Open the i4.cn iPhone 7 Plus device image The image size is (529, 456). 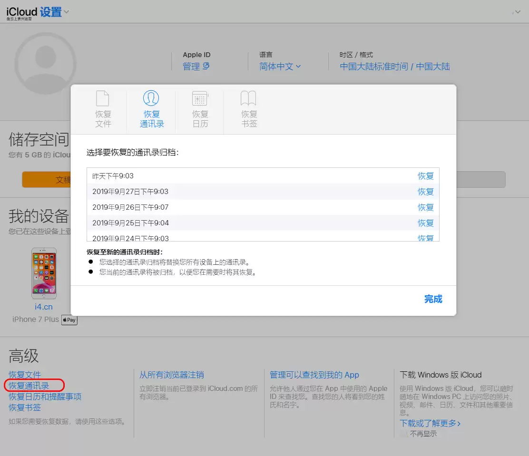[x=44, y=273]
